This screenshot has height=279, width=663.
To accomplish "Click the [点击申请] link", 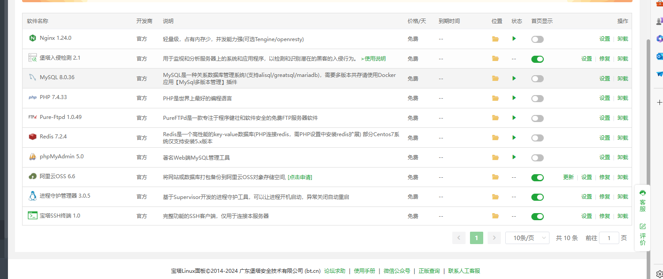I will [x=300, y=177].
